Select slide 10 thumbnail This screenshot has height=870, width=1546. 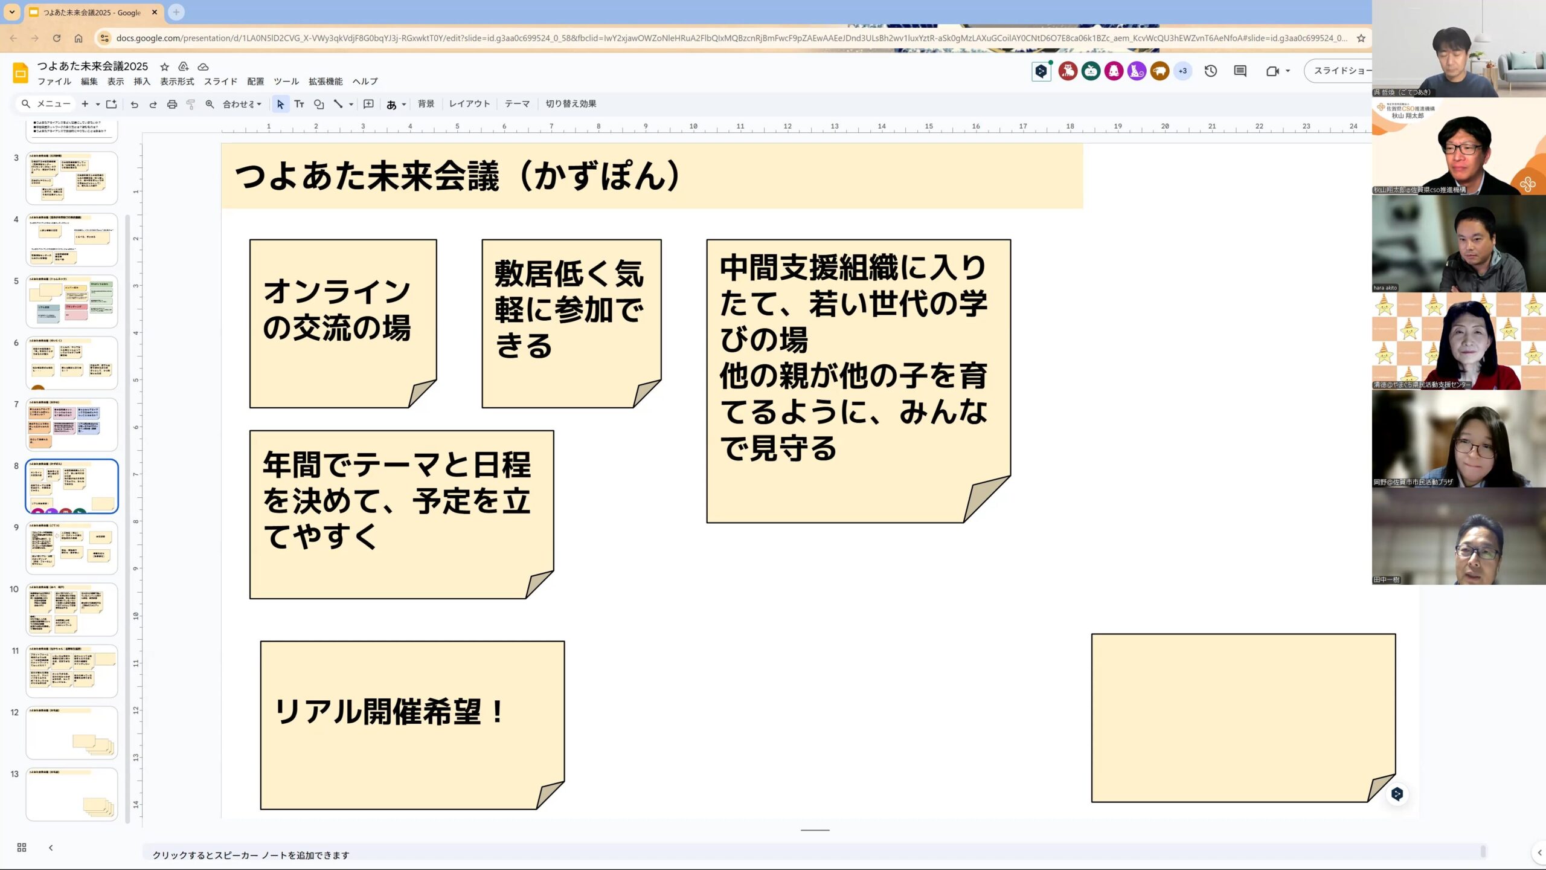tap(72, 609)
